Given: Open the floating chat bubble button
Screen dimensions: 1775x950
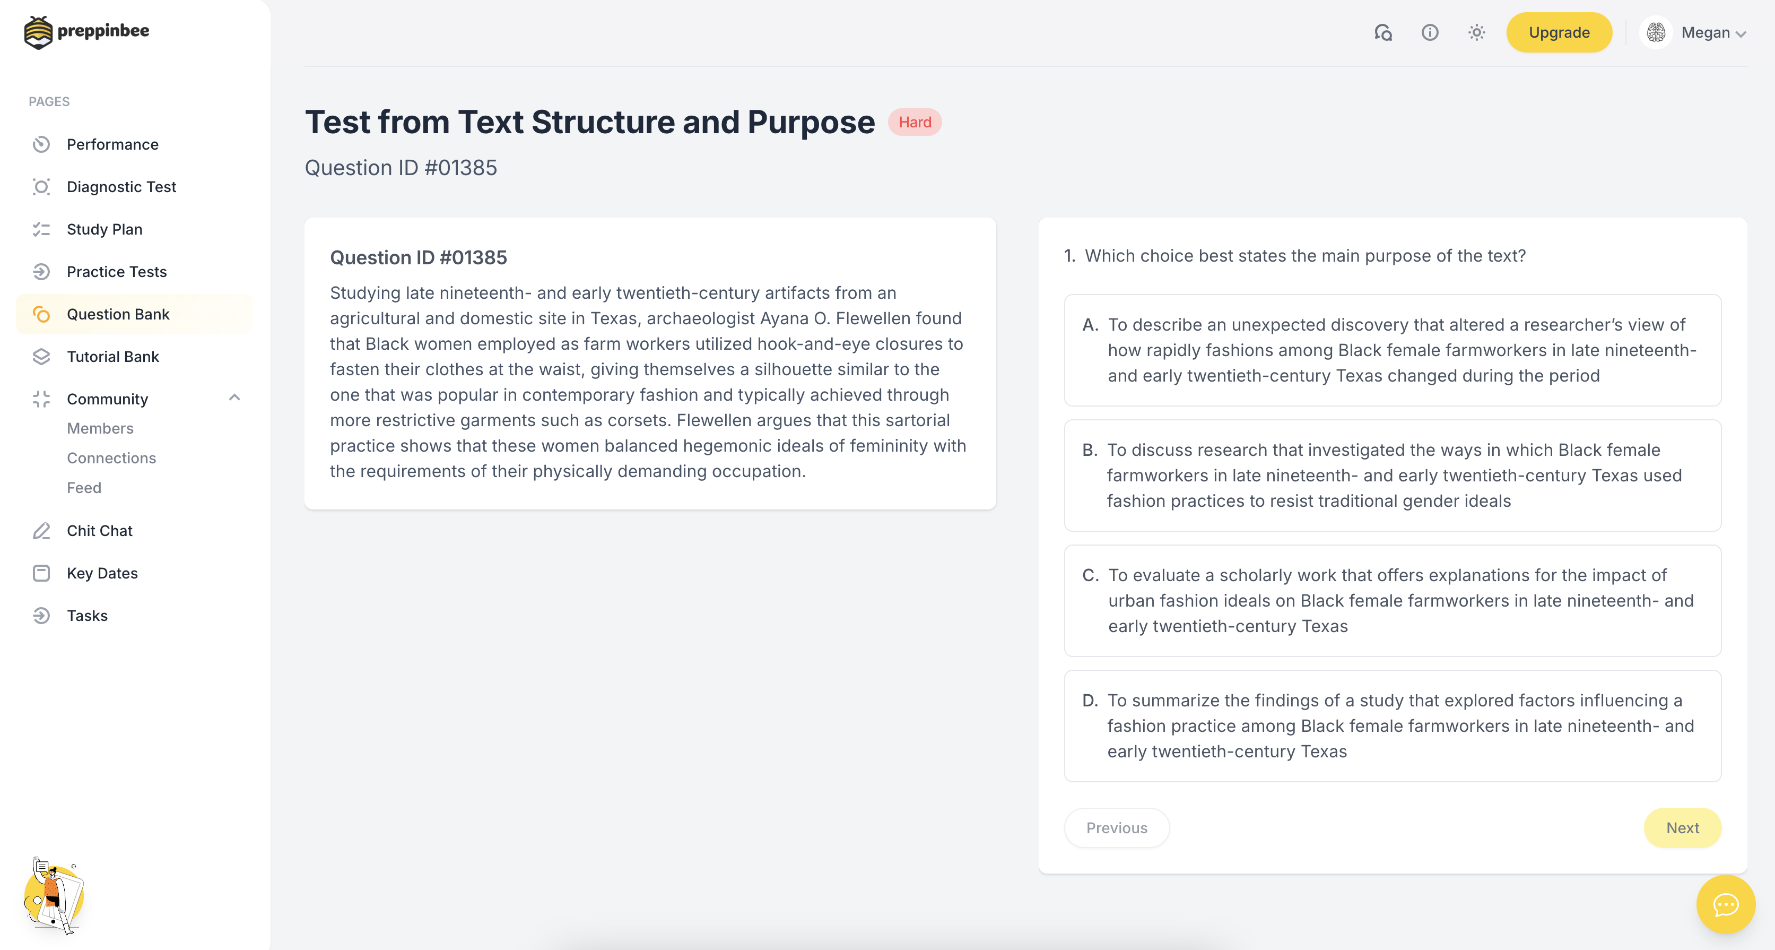Looking at the screenshot, I should tap(1725, 904).
